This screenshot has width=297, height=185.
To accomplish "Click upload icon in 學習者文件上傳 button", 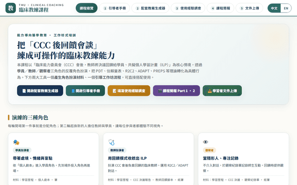I will [210, 91].
